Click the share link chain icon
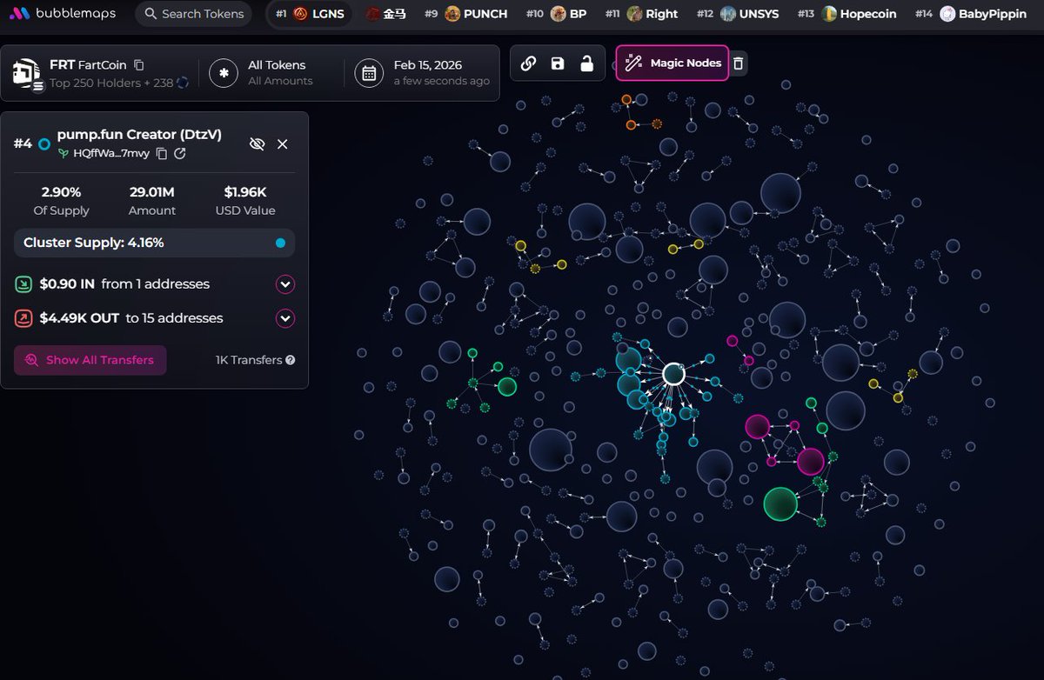Screen dimensions: 1044x680 528,63
